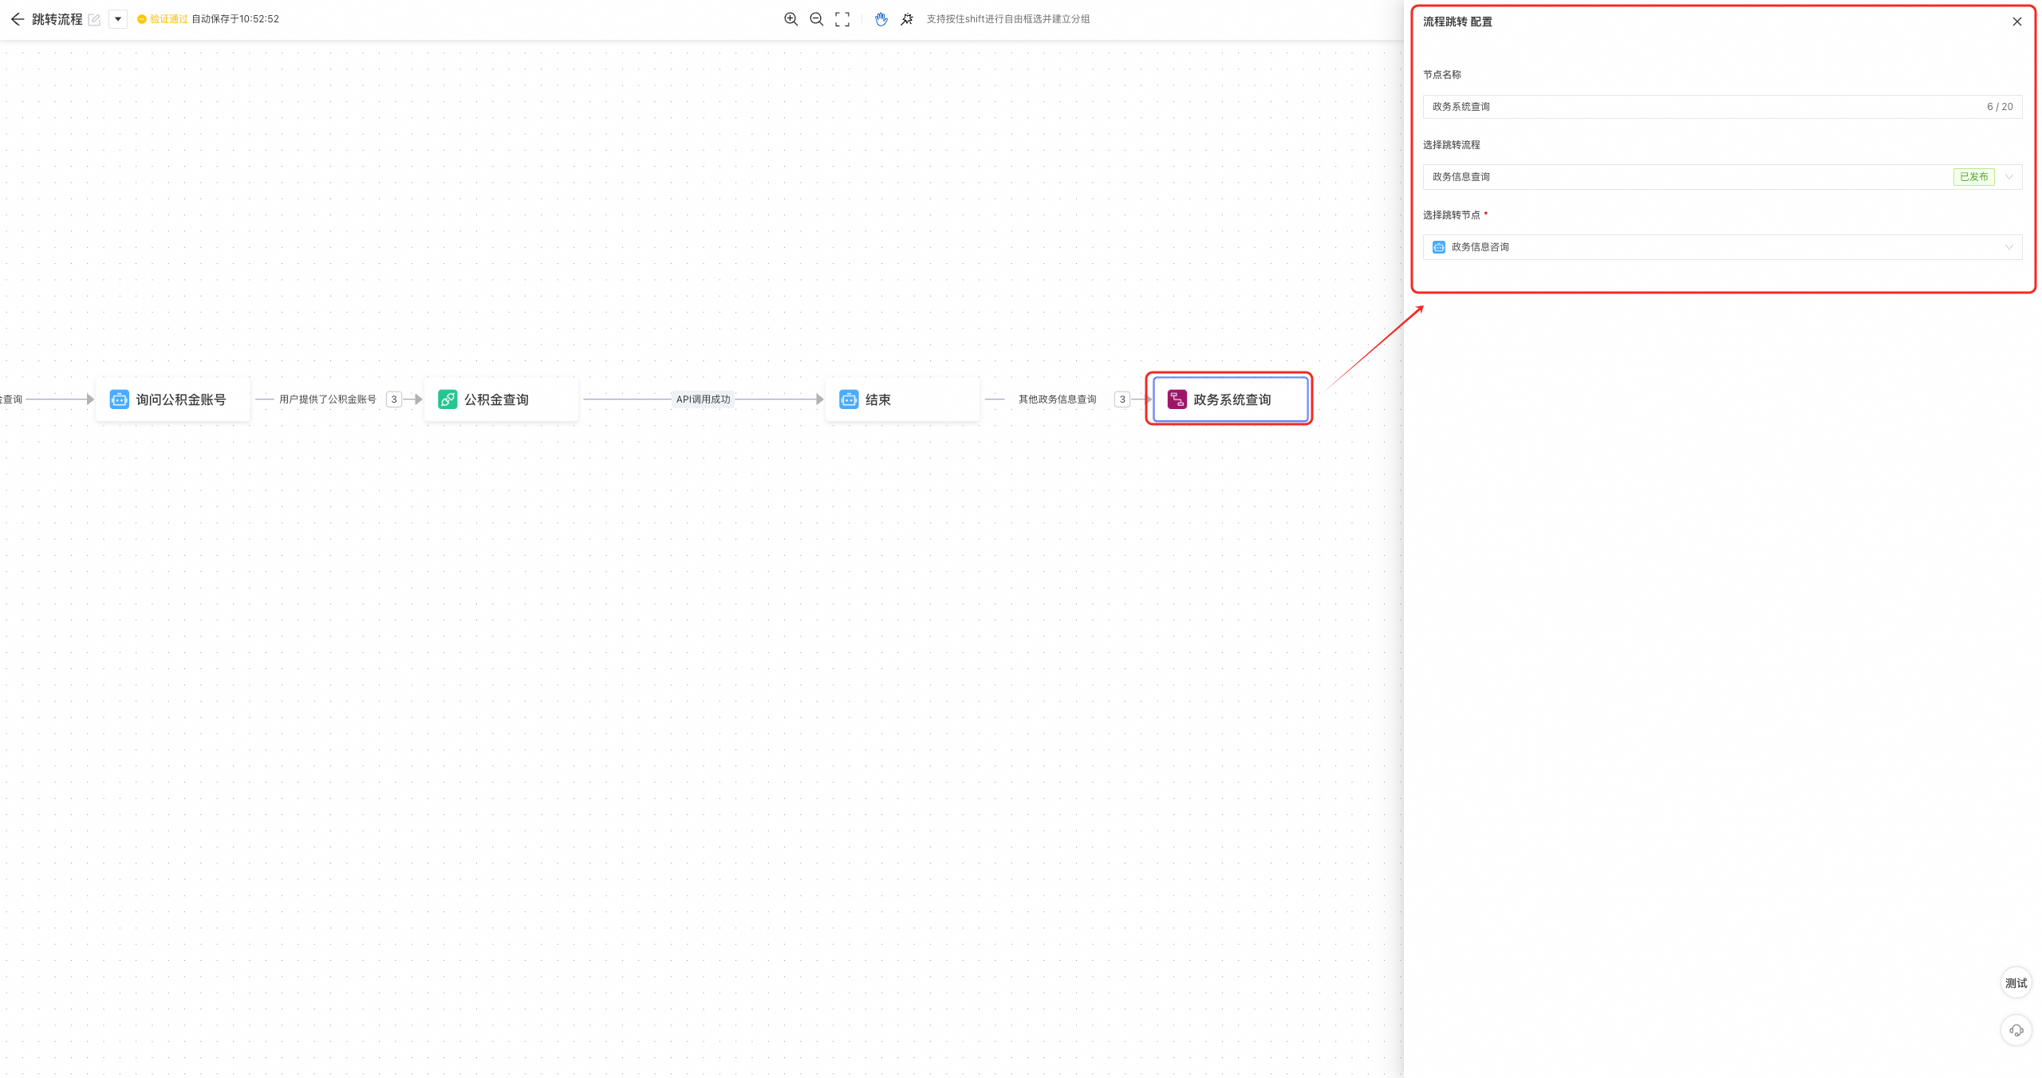Click the shift multi-select hint text
Viewport: 2042px width, 1078px height.
(1008, 19)
